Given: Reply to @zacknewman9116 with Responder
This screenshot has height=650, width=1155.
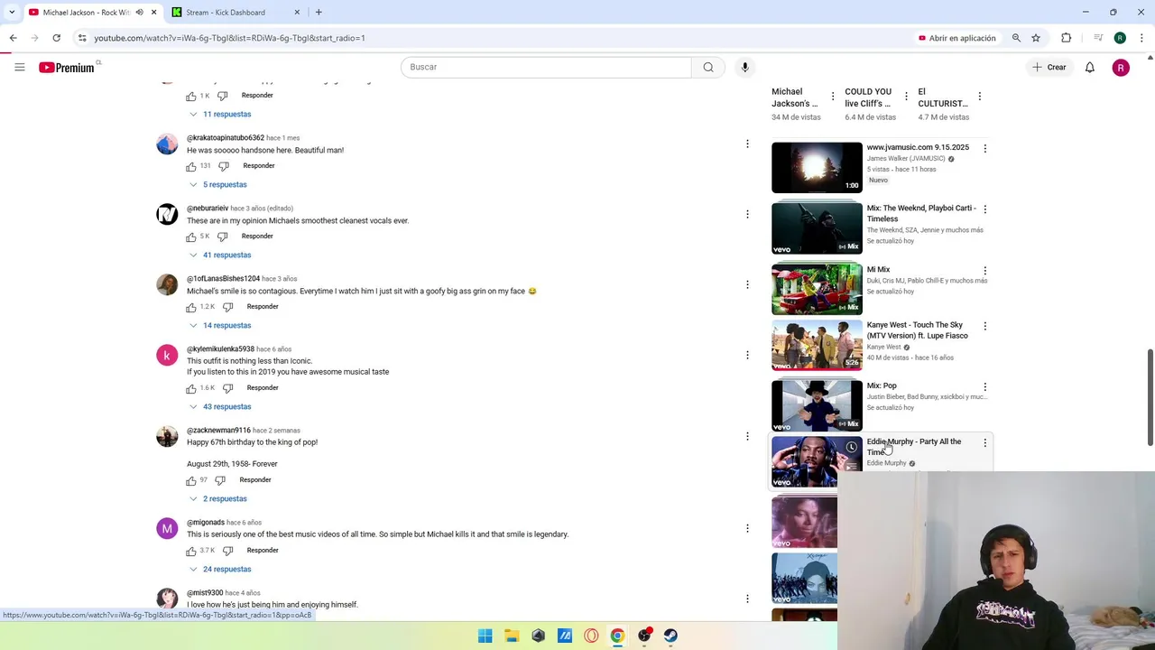Looking at the screenshot, I should [x=255, y=480].
